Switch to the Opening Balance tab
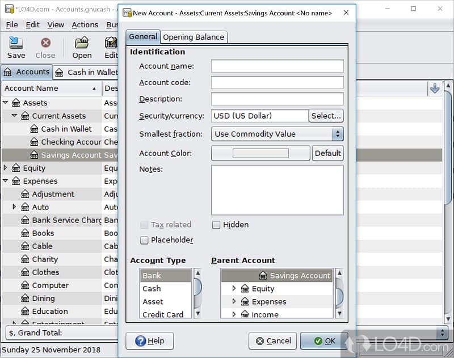The width and height of the screenshot is (454, 358). click(194, 37)
